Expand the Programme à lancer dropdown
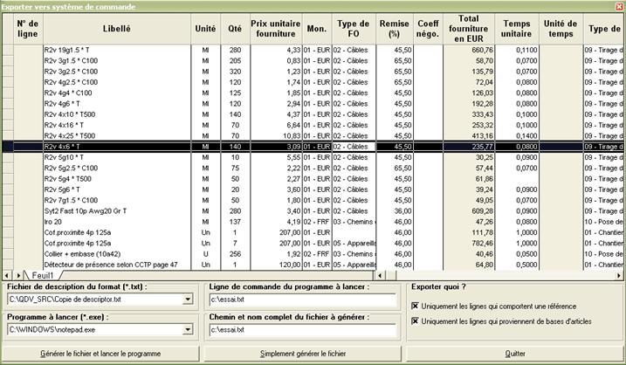The image size is (626, 365). tap(189, 330)
